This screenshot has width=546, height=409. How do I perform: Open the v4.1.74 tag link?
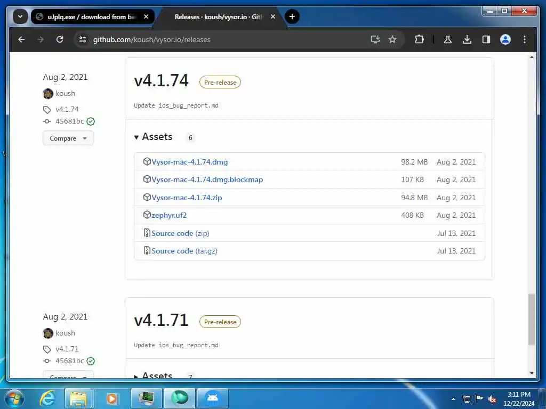coord(67,109)
